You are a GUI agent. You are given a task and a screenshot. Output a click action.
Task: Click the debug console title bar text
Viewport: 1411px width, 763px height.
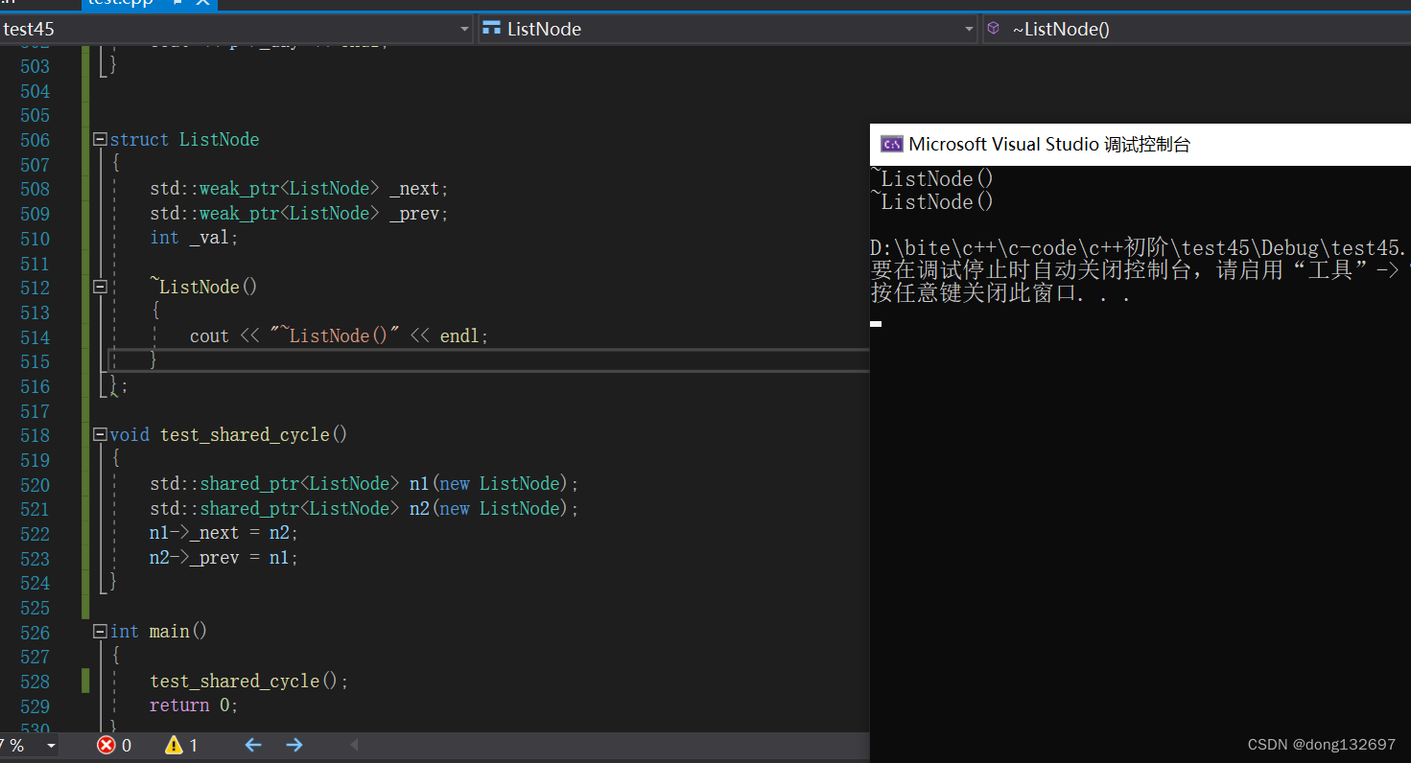[x=1049, y=145]
